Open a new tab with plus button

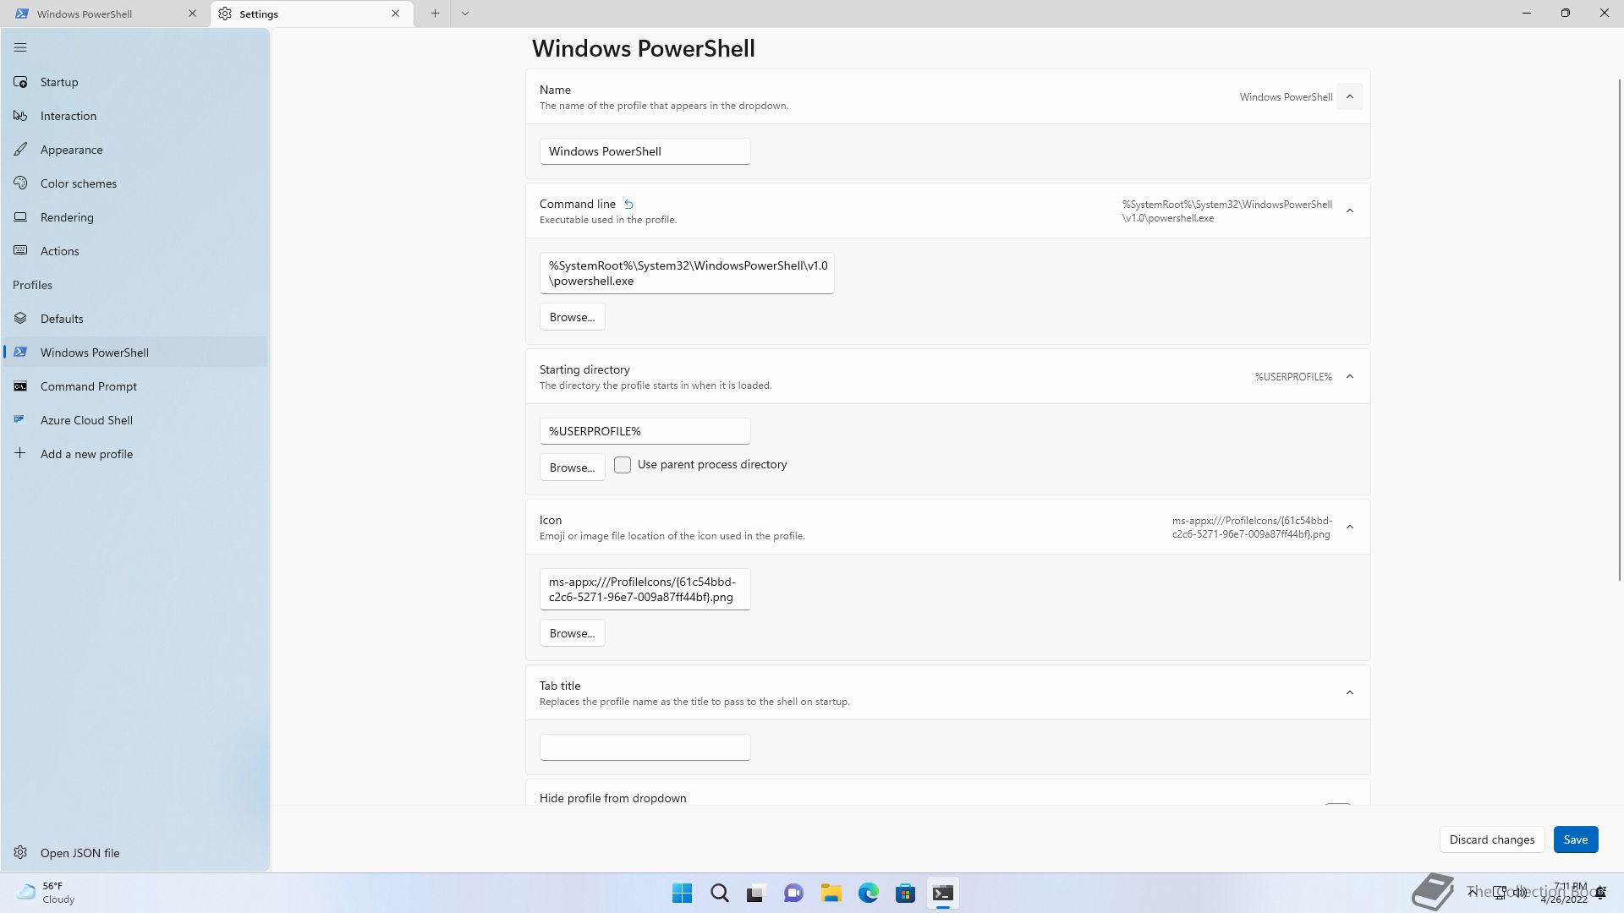pos(435,14)
